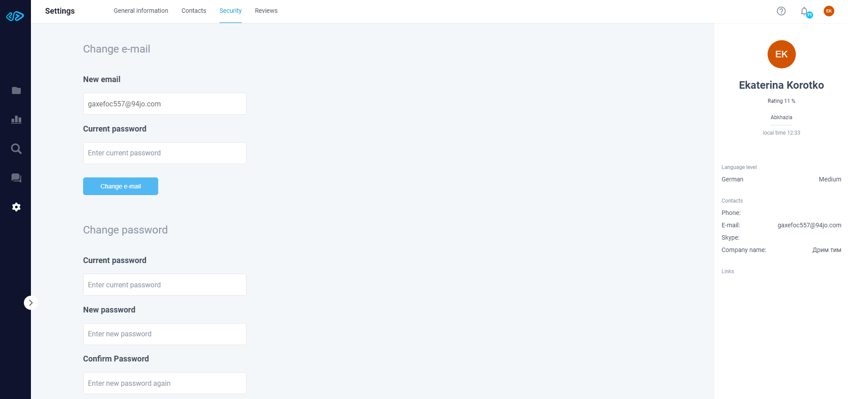Switch to Contacts tab
The width and height of the screenshot is (848, 399).
click(x=194, y=11)
